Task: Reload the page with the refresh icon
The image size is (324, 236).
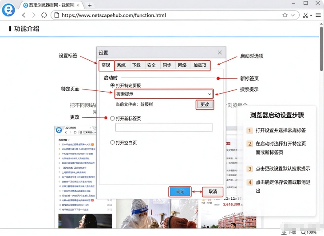Action: click(44, 15)
